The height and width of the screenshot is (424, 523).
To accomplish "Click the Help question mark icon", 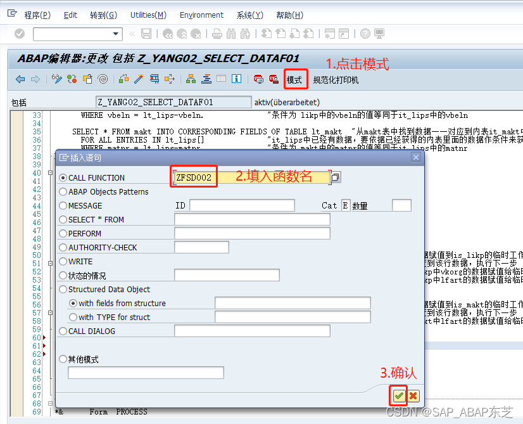I will pyautogui.click(x=365, y=33).
